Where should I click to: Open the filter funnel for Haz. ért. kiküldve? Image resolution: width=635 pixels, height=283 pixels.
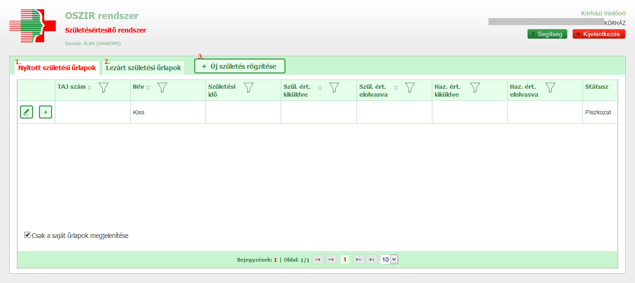coord(475,87)
